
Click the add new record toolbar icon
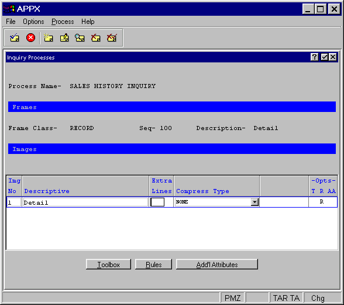click(x=48, y=38)
